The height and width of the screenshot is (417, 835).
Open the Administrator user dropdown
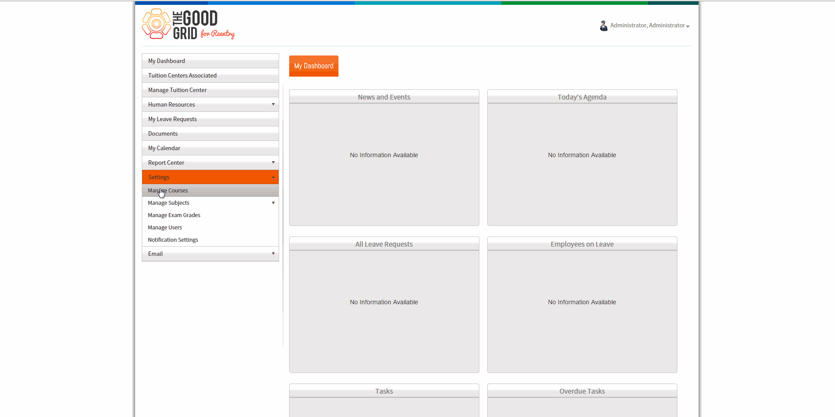tap(650, 26)
